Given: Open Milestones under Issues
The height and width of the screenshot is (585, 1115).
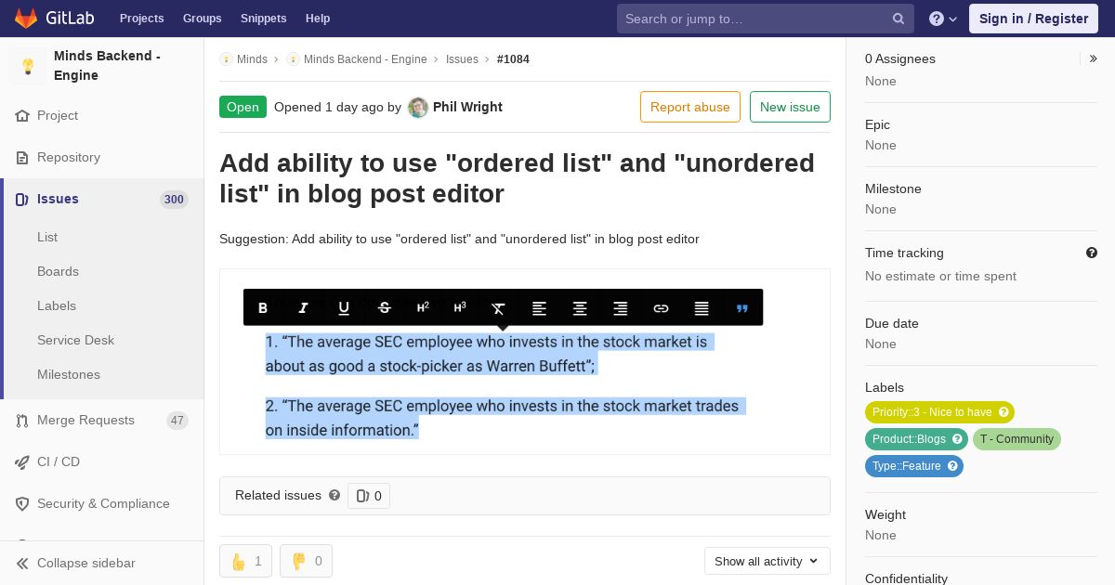Looking at the screenshot, I should point(69,374).
